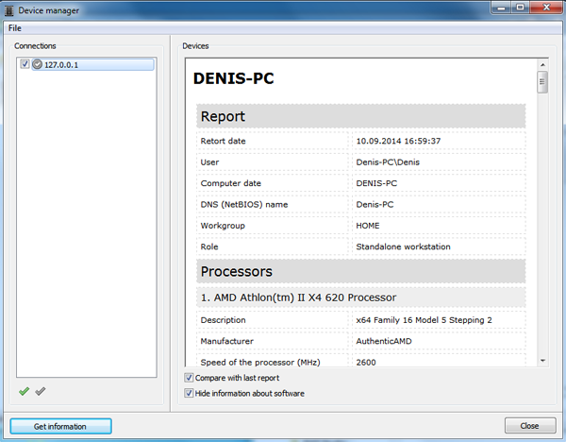Click the report scrollbar up arrow
This screenshot has width=566, height=442.
tap(542, 64)
